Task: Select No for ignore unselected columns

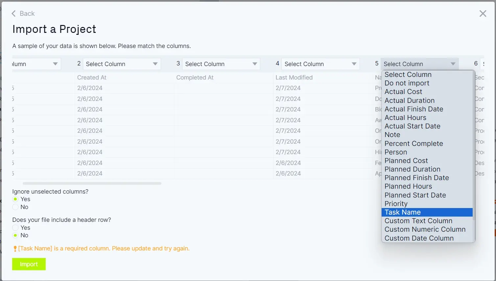Action: click(15, 207)
